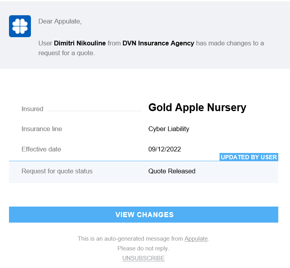The image size is (290, 268).
Task: Open the Appulate link in footer
Action: [x=196, y=238]
